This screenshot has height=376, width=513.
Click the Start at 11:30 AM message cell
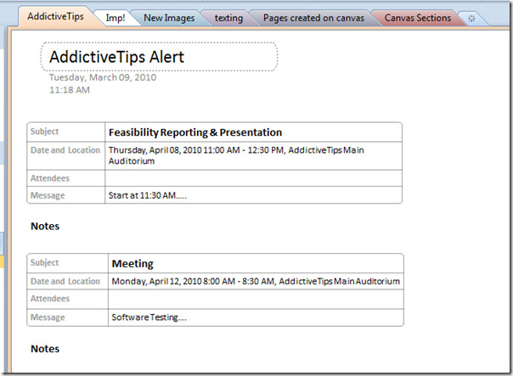tap(254, 195)
